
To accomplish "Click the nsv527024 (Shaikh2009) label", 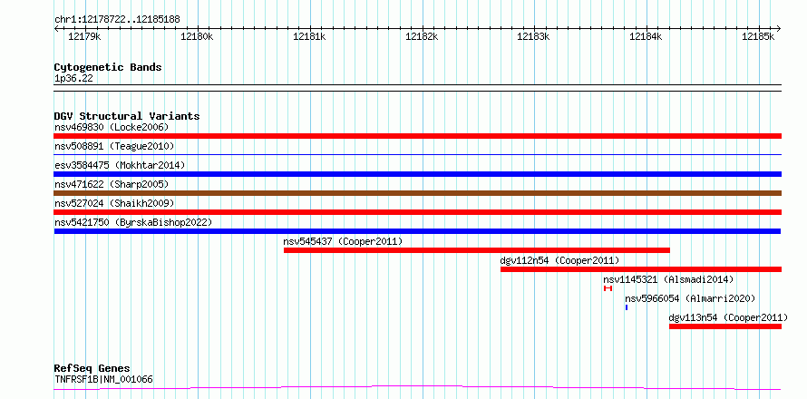I will click(114, 203).
